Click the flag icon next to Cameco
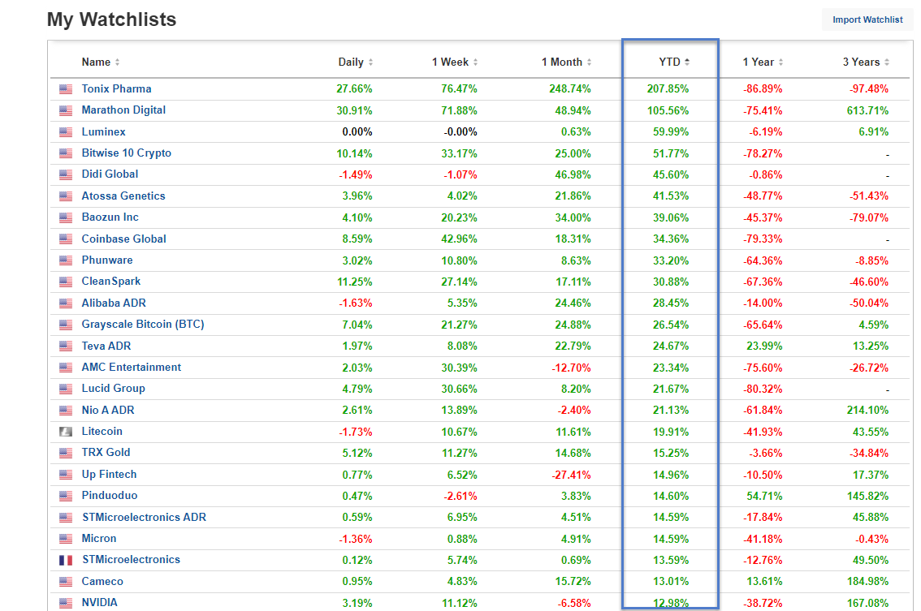 [66, 582]
